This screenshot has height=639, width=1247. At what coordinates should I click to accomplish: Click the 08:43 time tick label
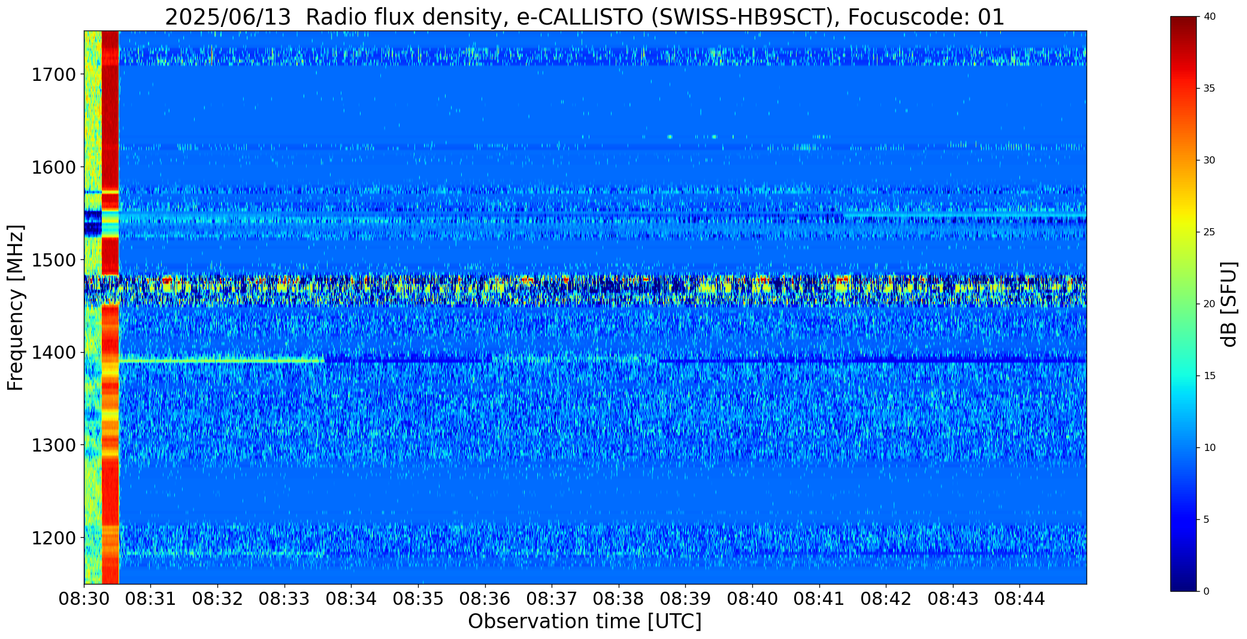[x=953, y=599]
